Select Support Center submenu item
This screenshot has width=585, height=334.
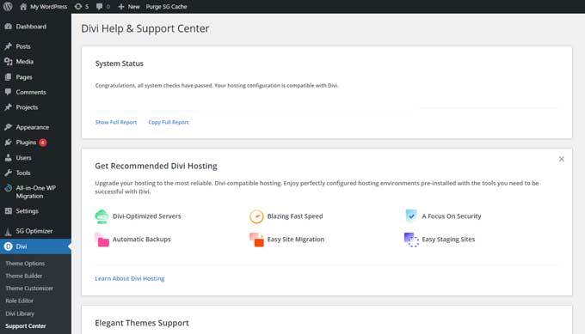click(x=25, y=325)
